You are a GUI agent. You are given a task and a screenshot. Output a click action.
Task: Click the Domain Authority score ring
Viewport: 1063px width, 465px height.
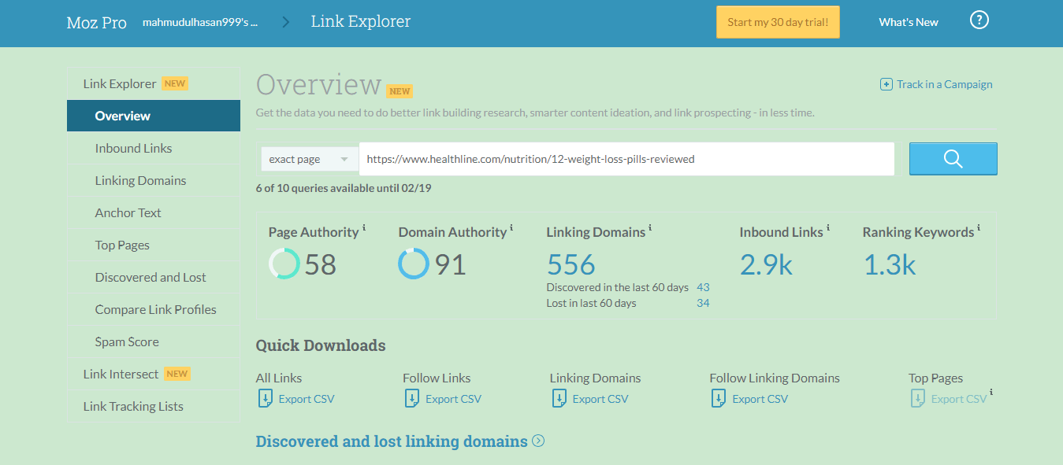[x=414, y=264]
